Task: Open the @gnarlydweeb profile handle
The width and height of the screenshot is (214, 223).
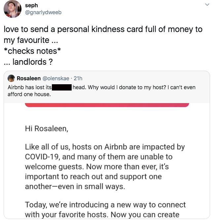Action: coord(43,12)
